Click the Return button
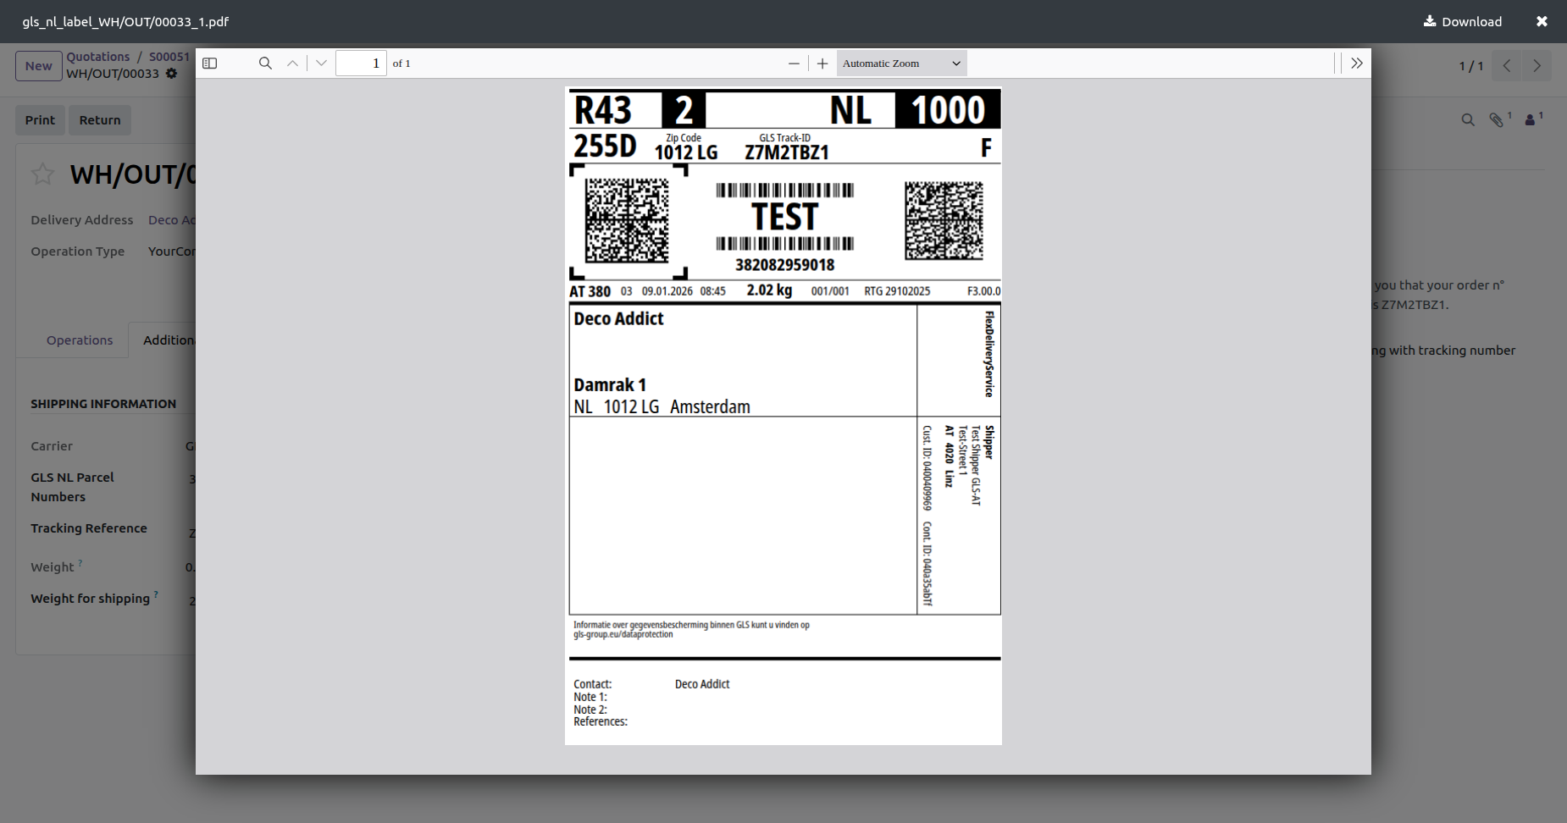1567x823 pixels. pos(100,120)
